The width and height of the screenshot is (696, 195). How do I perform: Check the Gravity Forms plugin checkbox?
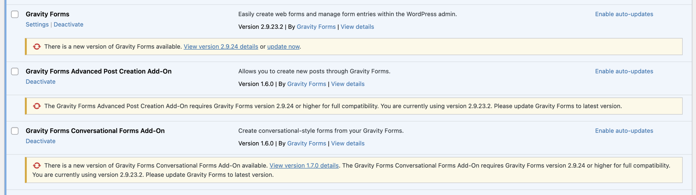coord(15,14)
